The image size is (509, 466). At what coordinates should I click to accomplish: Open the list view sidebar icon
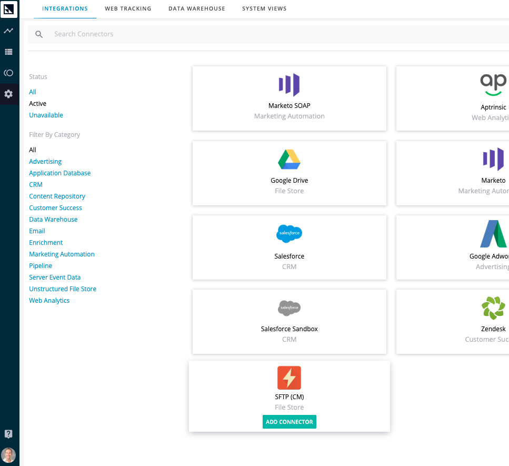9,52
